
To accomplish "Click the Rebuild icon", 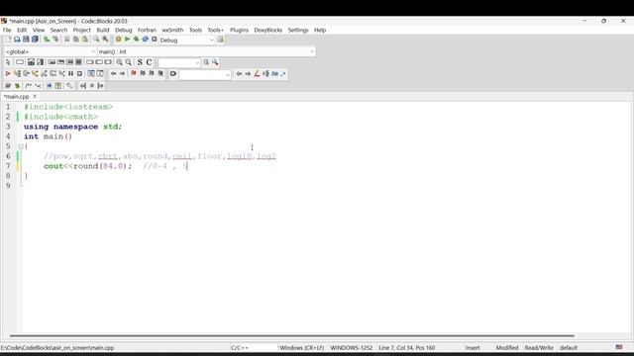I will [x=146, y=40].
